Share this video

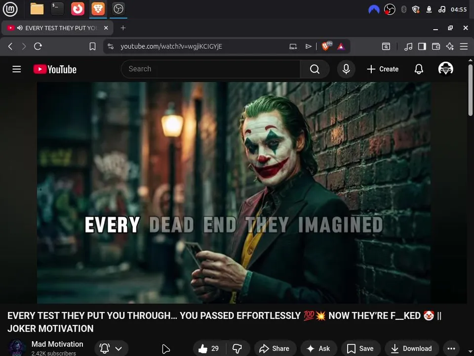(275, 349)
